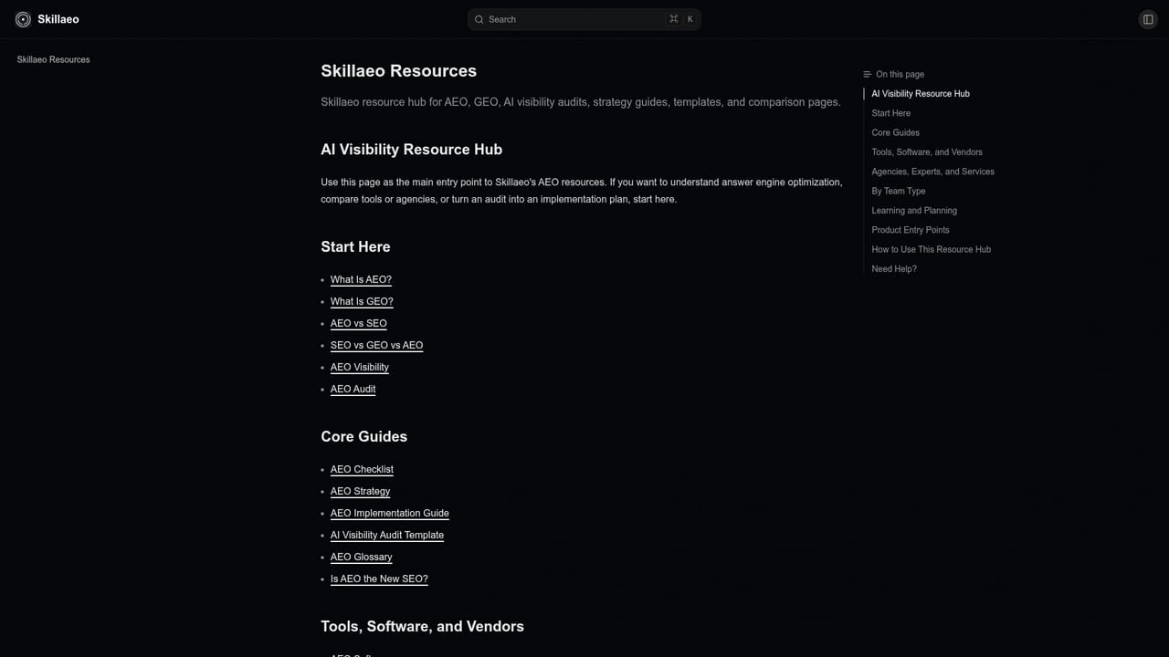Viewport: 1169px width, 657px height.
Task: Open 'SEO vs GEO vs AEO' link
Action: (376, 346)
